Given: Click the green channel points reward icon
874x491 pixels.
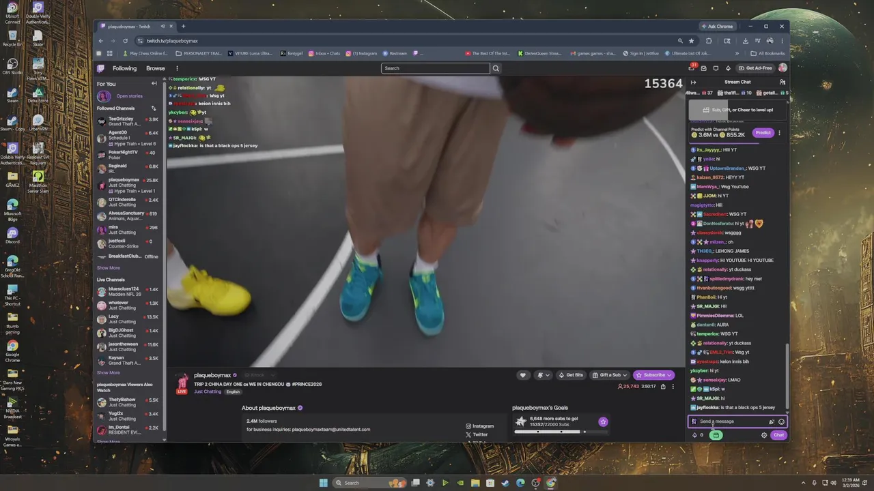Looking at the screenshot, I should [x=716, y=435].
